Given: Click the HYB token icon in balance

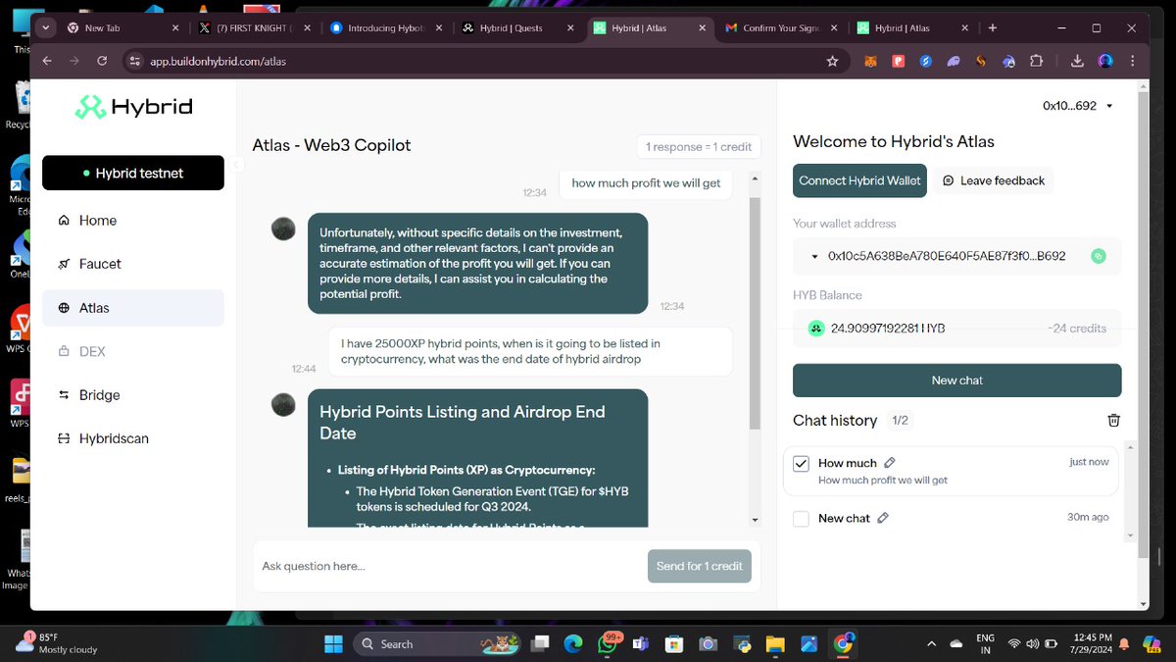Looking at the screenshot, I should point(815,329).
